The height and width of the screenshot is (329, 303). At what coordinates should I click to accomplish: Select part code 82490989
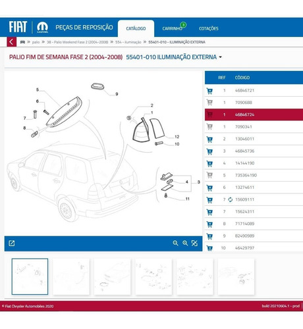click(244, 236)
